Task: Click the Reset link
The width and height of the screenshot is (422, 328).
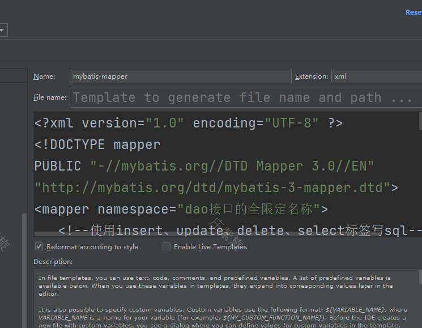Action: pyautogui.click(x=414, y=12)
